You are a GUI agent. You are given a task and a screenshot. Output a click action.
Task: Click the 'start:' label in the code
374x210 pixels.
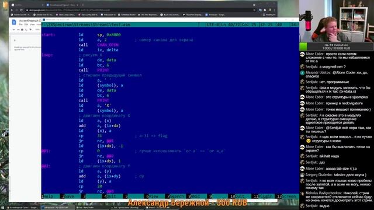[49, 35]
